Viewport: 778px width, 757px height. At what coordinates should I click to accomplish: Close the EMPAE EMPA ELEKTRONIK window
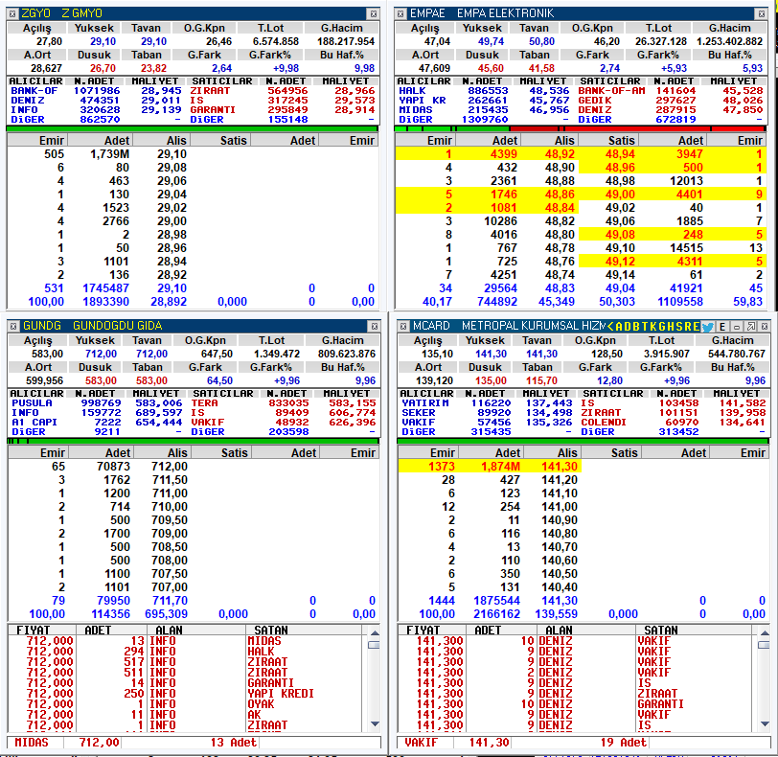pyautogui.click(x=762, y=13)
